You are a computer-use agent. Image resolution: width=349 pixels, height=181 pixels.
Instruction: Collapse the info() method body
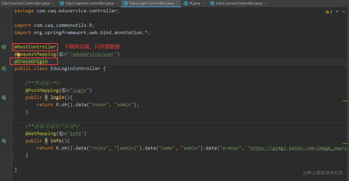[12, 141]
